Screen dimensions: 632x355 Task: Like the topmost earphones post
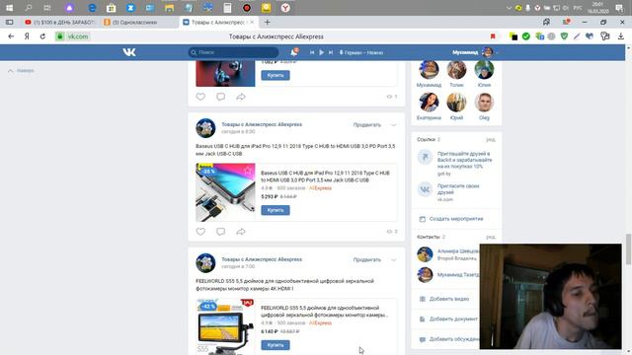200,97
